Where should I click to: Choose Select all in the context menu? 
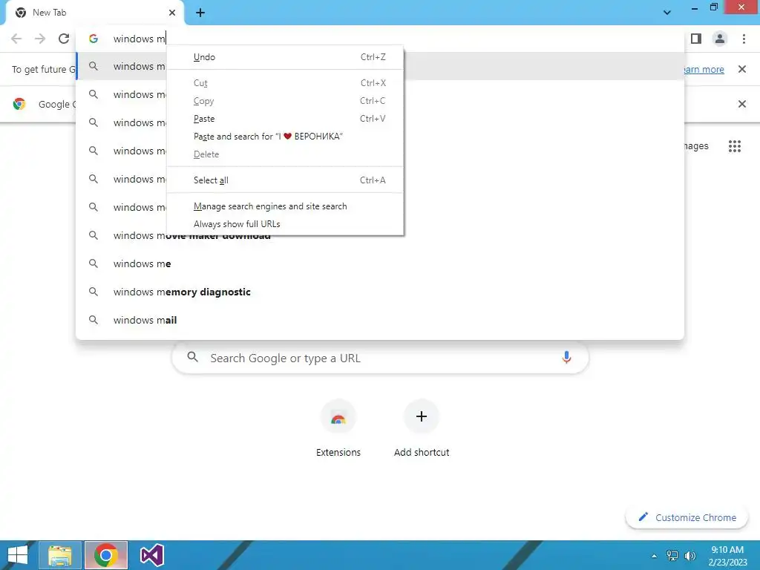285,180
